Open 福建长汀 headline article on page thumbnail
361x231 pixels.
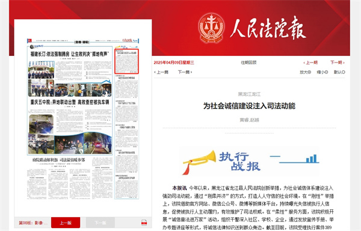pos(70,54)
